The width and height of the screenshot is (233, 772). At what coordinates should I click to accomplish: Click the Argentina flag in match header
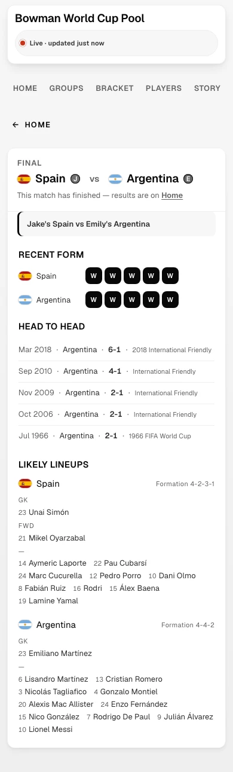tap(115, 179)
